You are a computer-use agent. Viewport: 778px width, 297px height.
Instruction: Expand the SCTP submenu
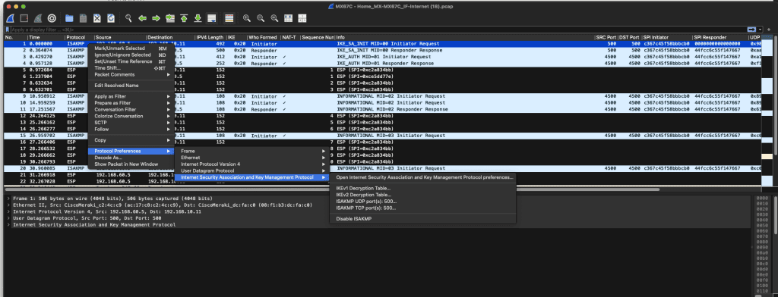[x=131, y=122]
